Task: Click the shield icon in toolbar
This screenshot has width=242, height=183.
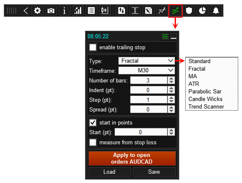Action: (x=189, y=11)
